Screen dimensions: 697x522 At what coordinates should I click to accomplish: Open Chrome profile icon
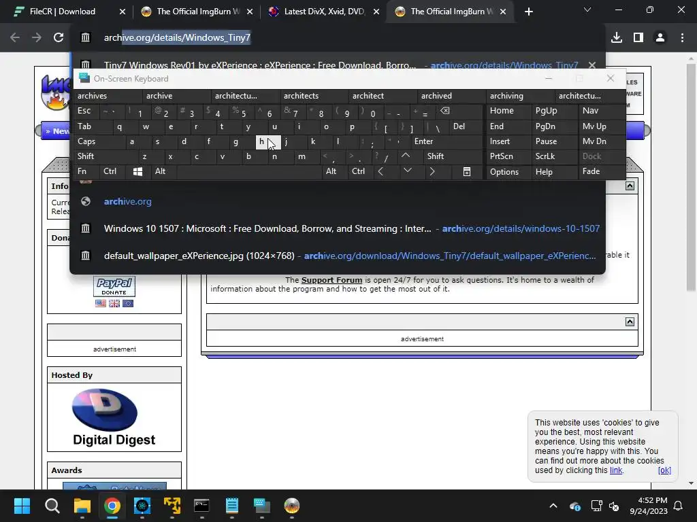pyautogui.click(x=660, y=38)
